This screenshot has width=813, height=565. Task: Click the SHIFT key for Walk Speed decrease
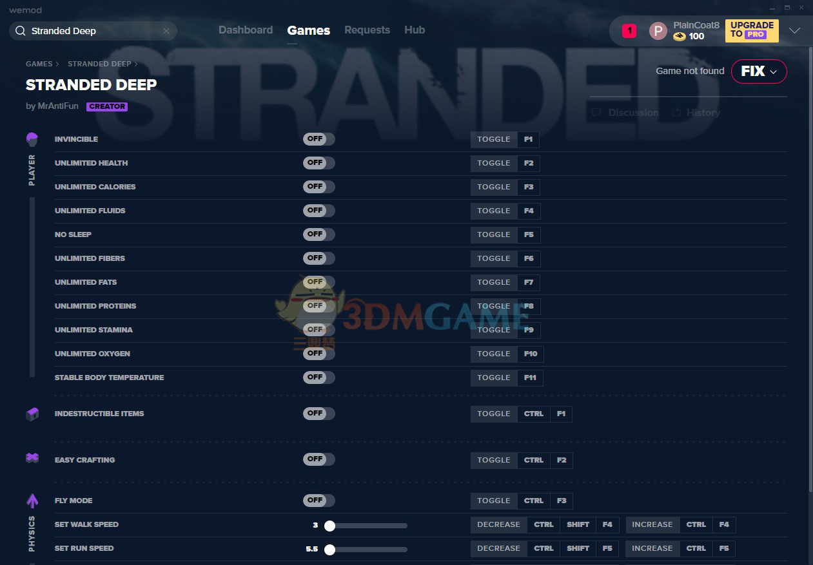point(578,524)
